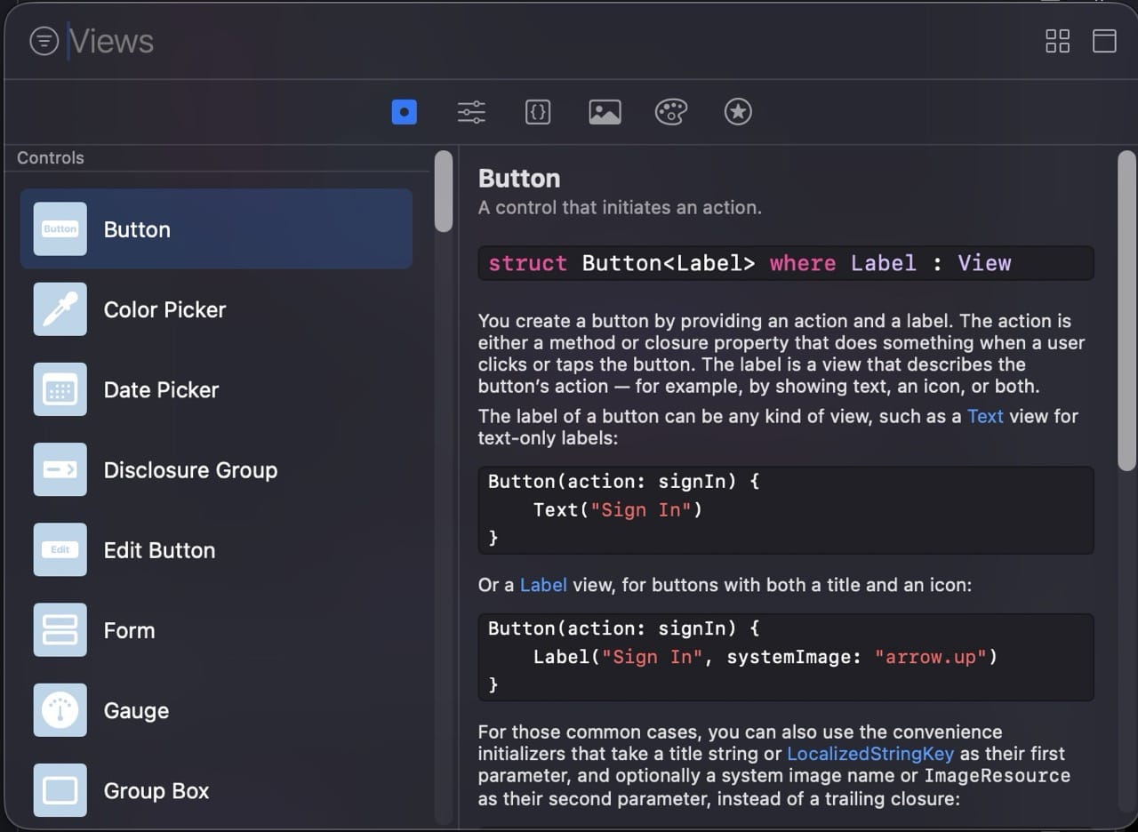Select Gauge in the controls list
The image size is (1138, 832).
coord(216,710)
